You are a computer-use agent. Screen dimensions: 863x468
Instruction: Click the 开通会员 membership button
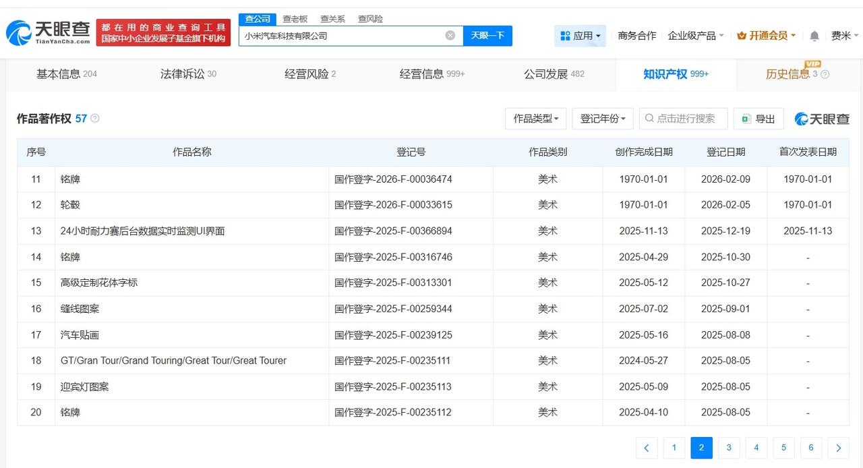(767, 36)
